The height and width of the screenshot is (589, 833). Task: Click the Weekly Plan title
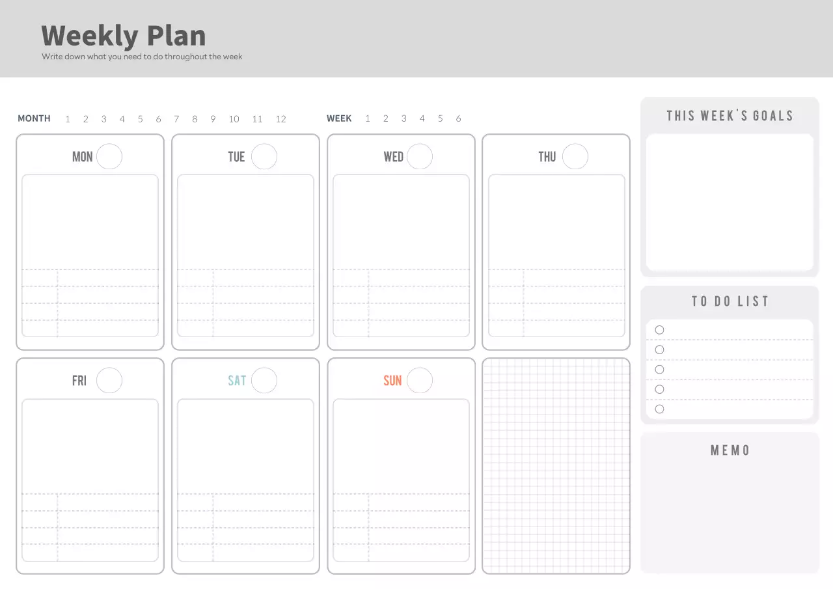124,36
